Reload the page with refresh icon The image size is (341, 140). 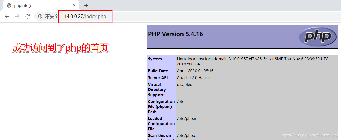coord(27,17)
